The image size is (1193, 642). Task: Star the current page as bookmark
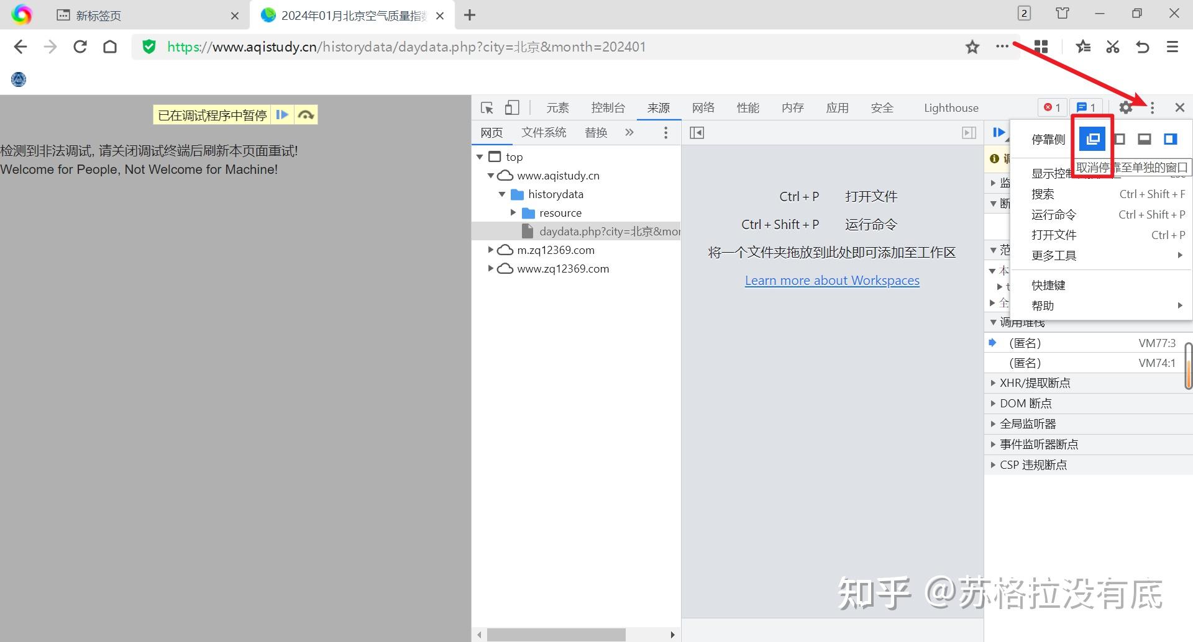(x=972, y=47)
